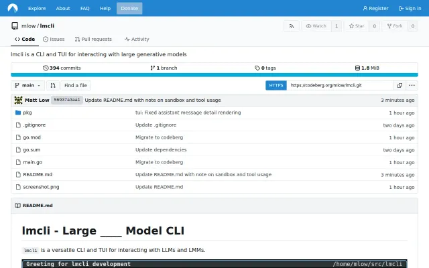View the stargazers count 0

pos(374,26)
